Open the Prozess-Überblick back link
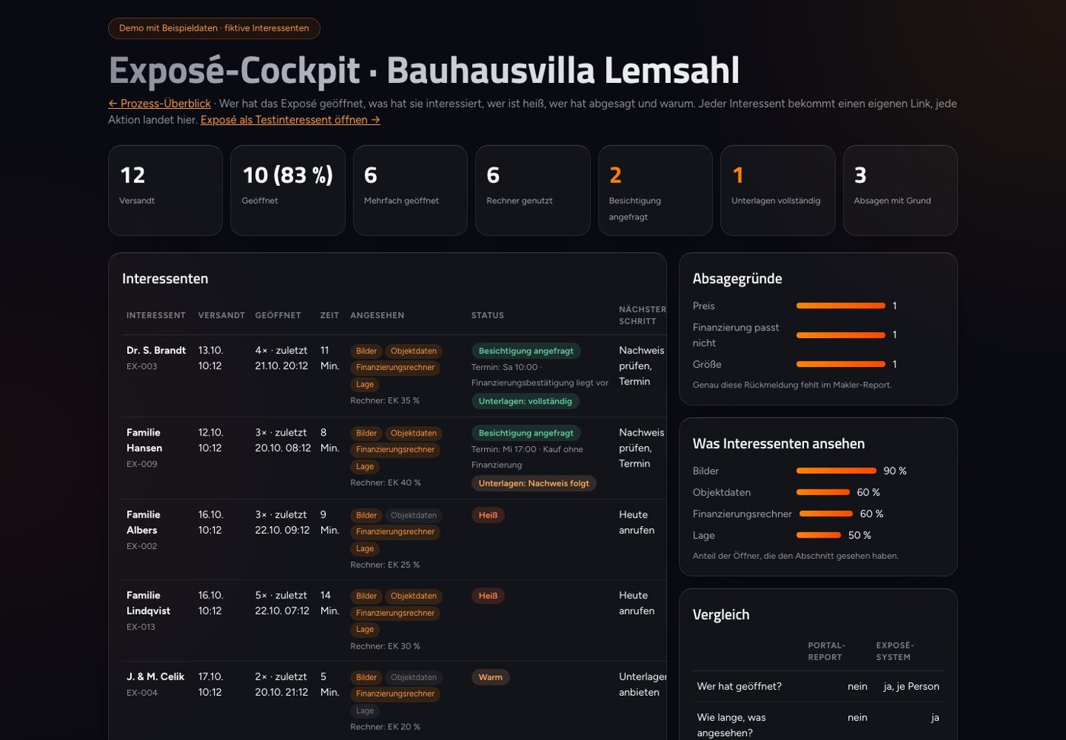The height and width of the screenshot is (740, 1066). click(x=159, y=104)
